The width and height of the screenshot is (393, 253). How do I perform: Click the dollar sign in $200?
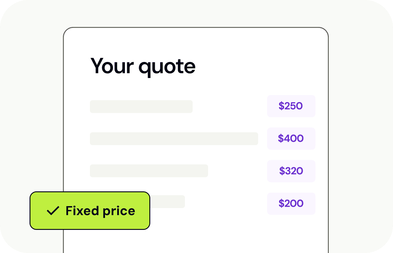point(282,203)
